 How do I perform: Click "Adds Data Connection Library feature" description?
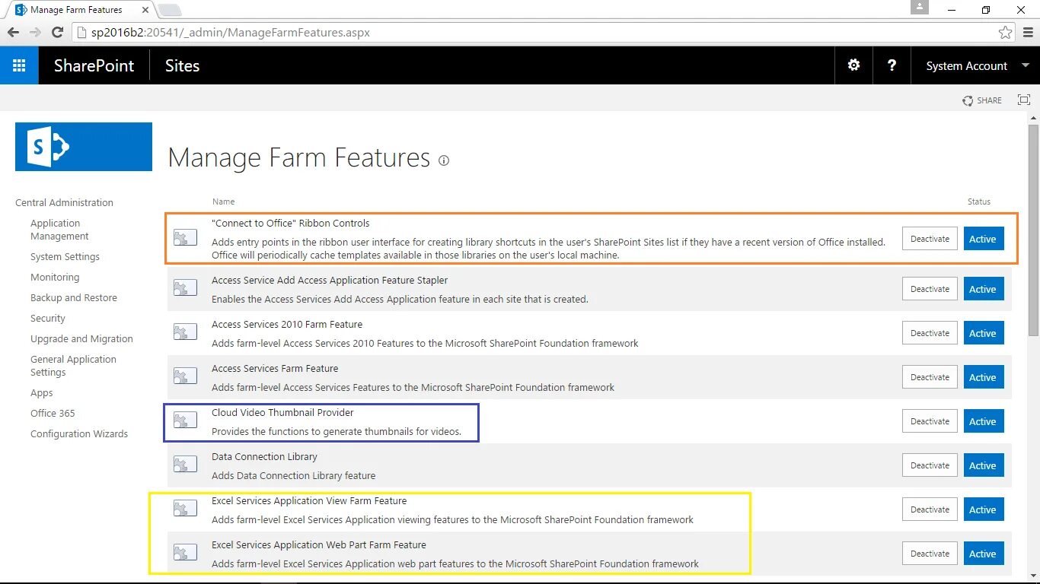pos(294,476)
